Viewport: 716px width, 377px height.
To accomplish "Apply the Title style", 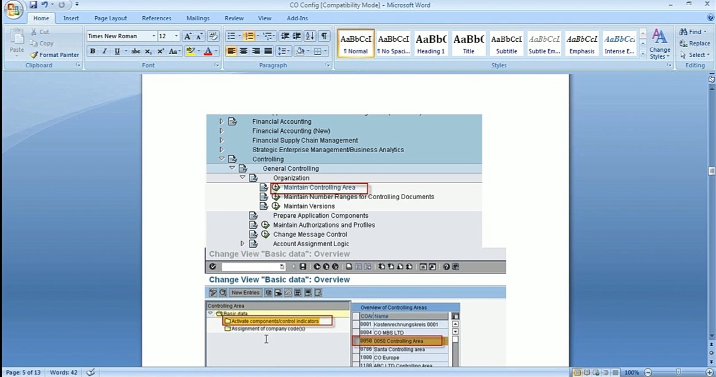I will [x=468, y=44].
